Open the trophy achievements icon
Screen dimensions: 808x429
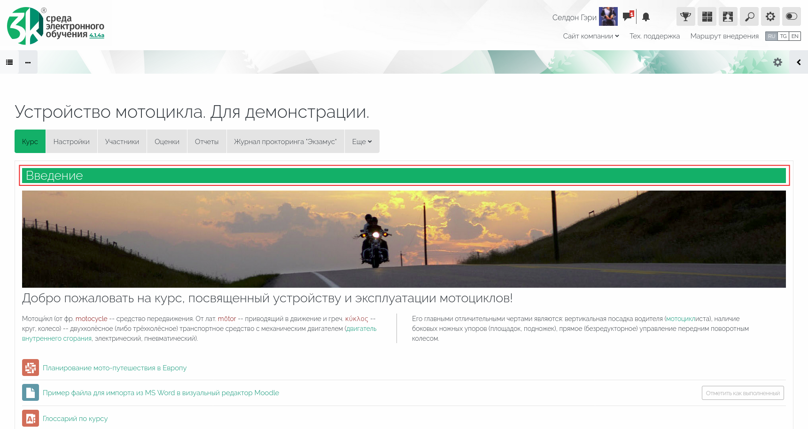[x=685, y=17]
